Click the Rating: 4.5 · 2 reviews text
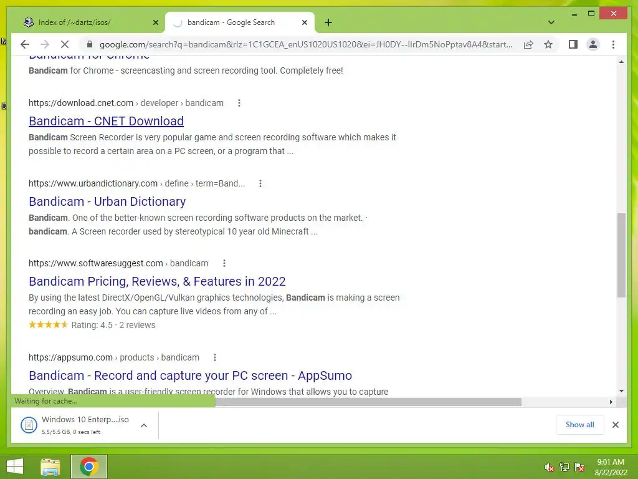This screenshot has height=479, width=638. point(113,325)
